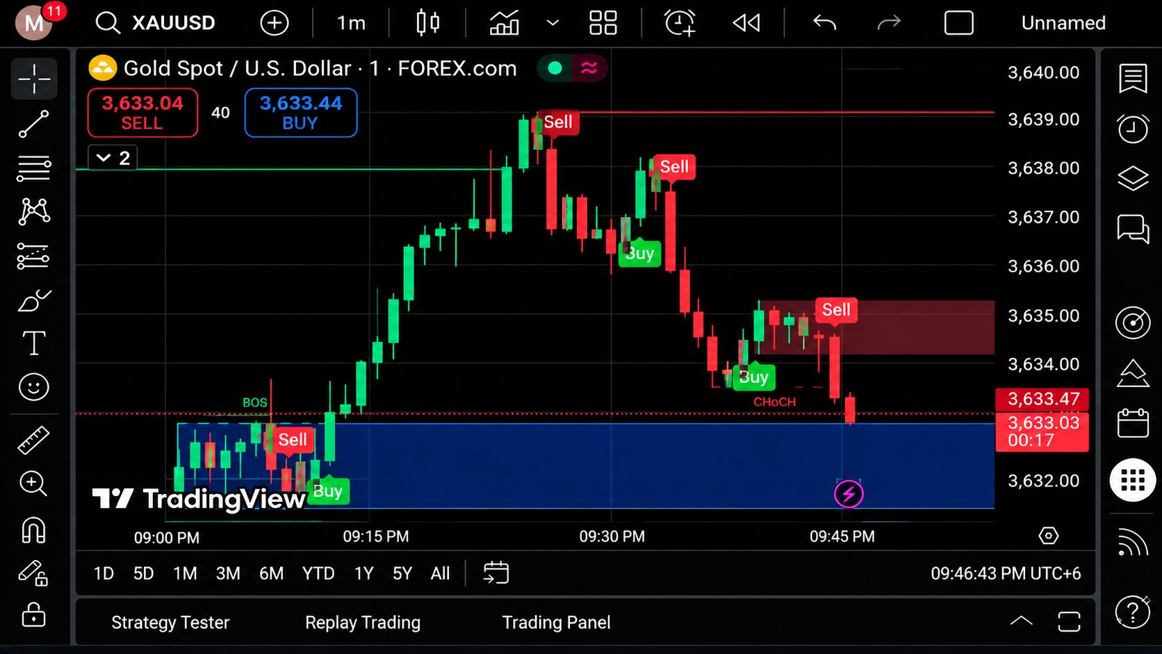1162x654 pixels.
Task: Select the 1m timeframe interval
Action: (351, 23)
